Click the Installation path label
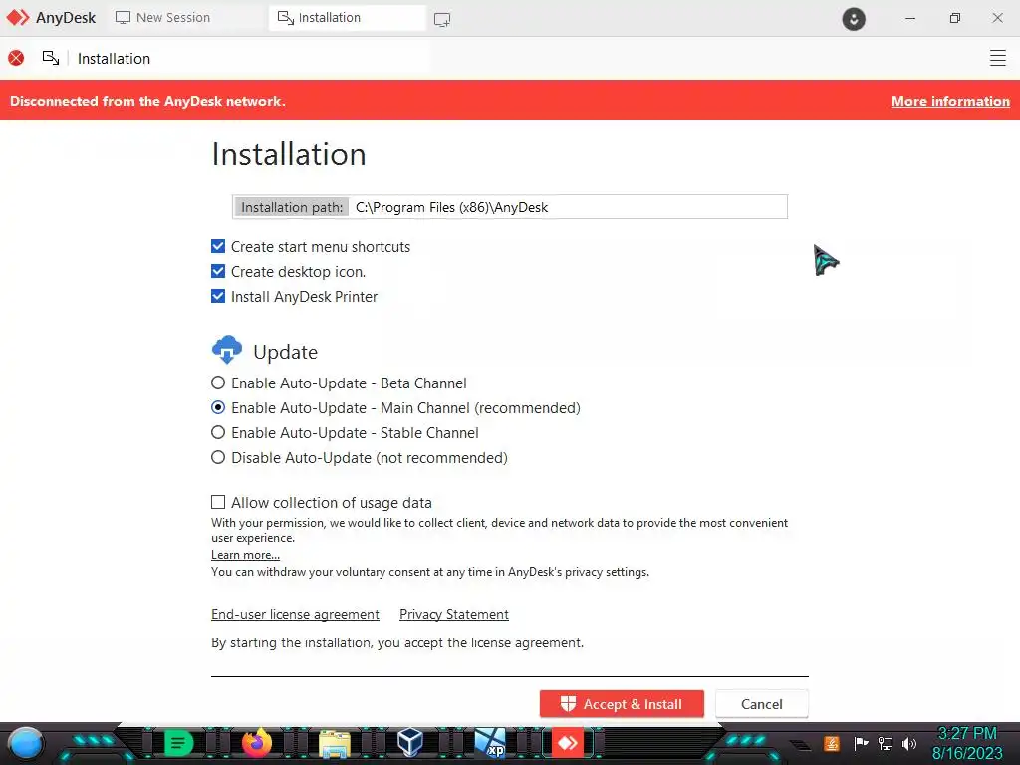The width and height of the screenshot is (1020, 765). 292,207
